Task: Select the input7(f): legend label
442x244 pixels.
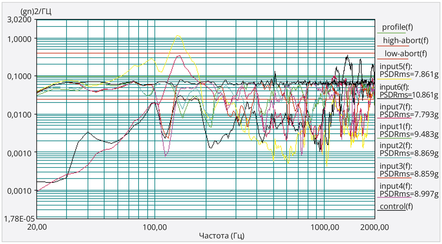Action: point(395,107)
